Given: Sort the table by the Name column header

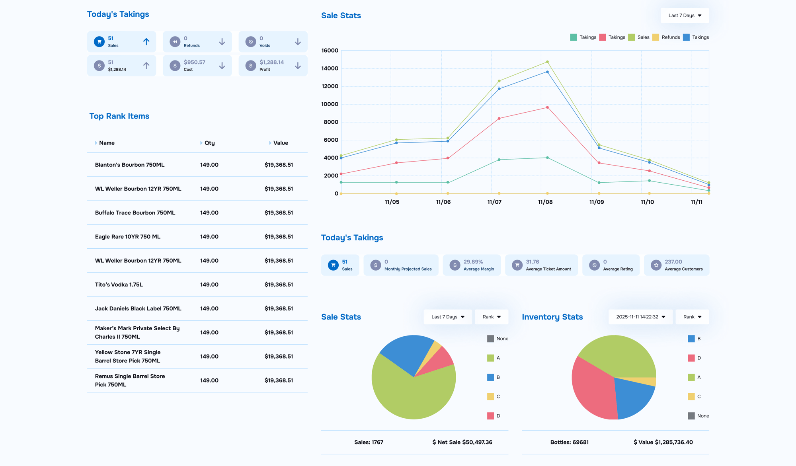Looking at the screenshot, I should click(107, 143).
